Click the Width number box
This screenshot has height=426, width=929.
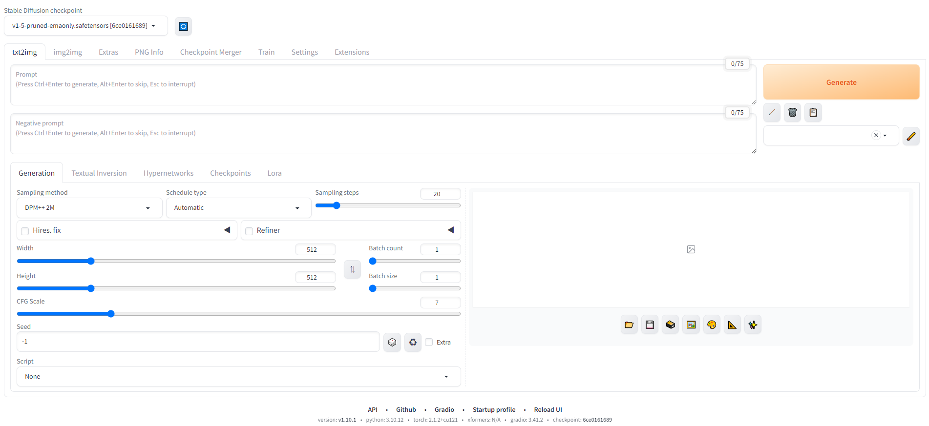[x=315, y=249]
